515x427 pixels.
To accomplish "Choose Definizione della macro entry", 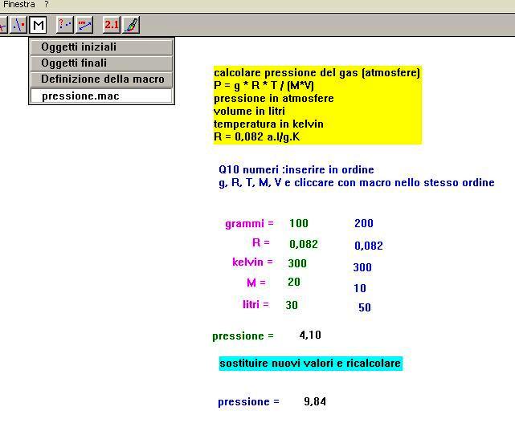I will [101, 79].
